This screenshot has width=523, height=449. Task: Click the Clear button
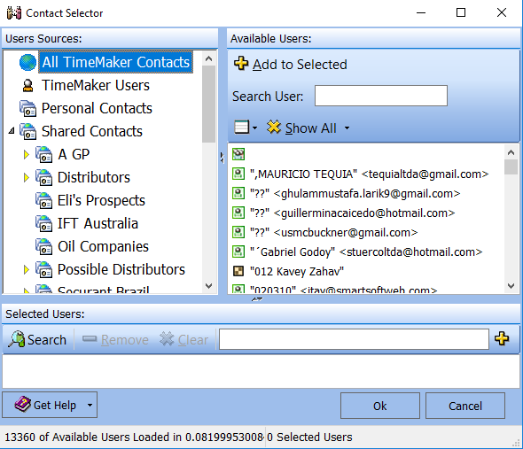[x=183, y=340]
